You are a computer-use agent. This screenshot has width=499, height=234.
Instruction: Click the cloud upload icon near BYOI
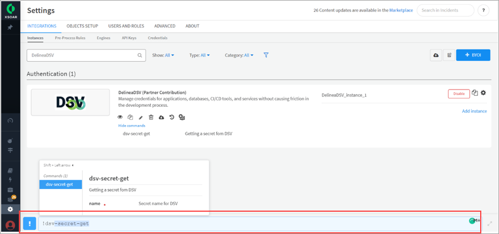(x=437, y=55)
